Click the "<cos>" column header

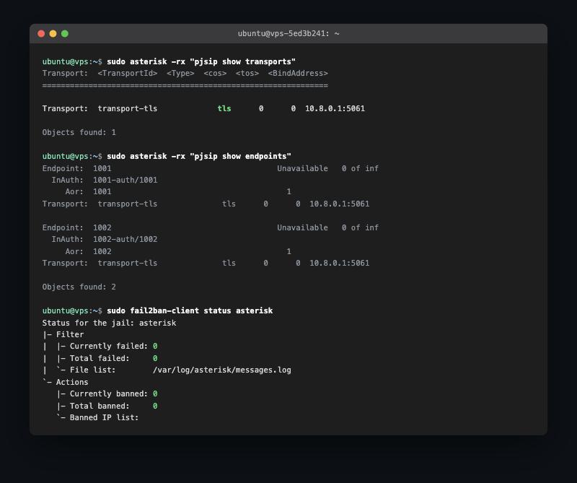215,74
